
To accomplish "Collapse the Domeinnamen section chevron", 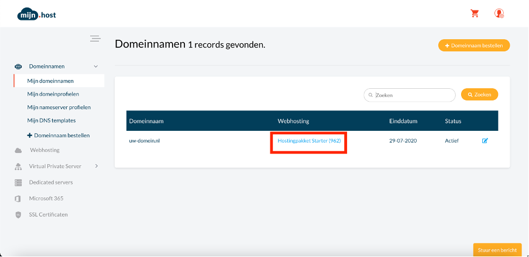I will pyautogui.click(x=96, y=67).
